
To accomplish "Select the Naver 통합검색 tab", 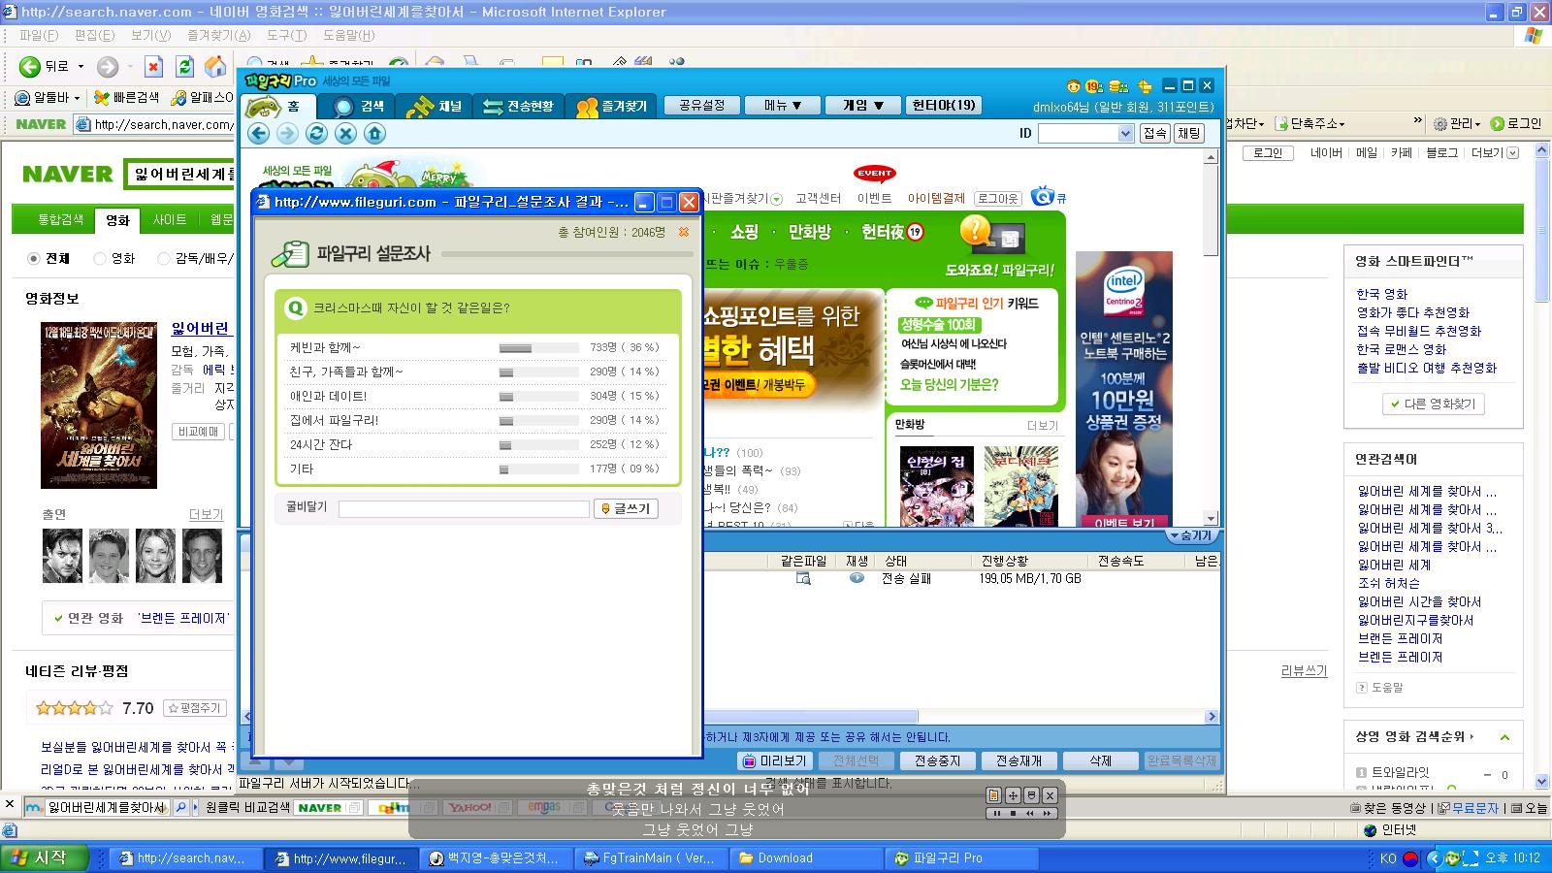I will (x=60, y=220).
